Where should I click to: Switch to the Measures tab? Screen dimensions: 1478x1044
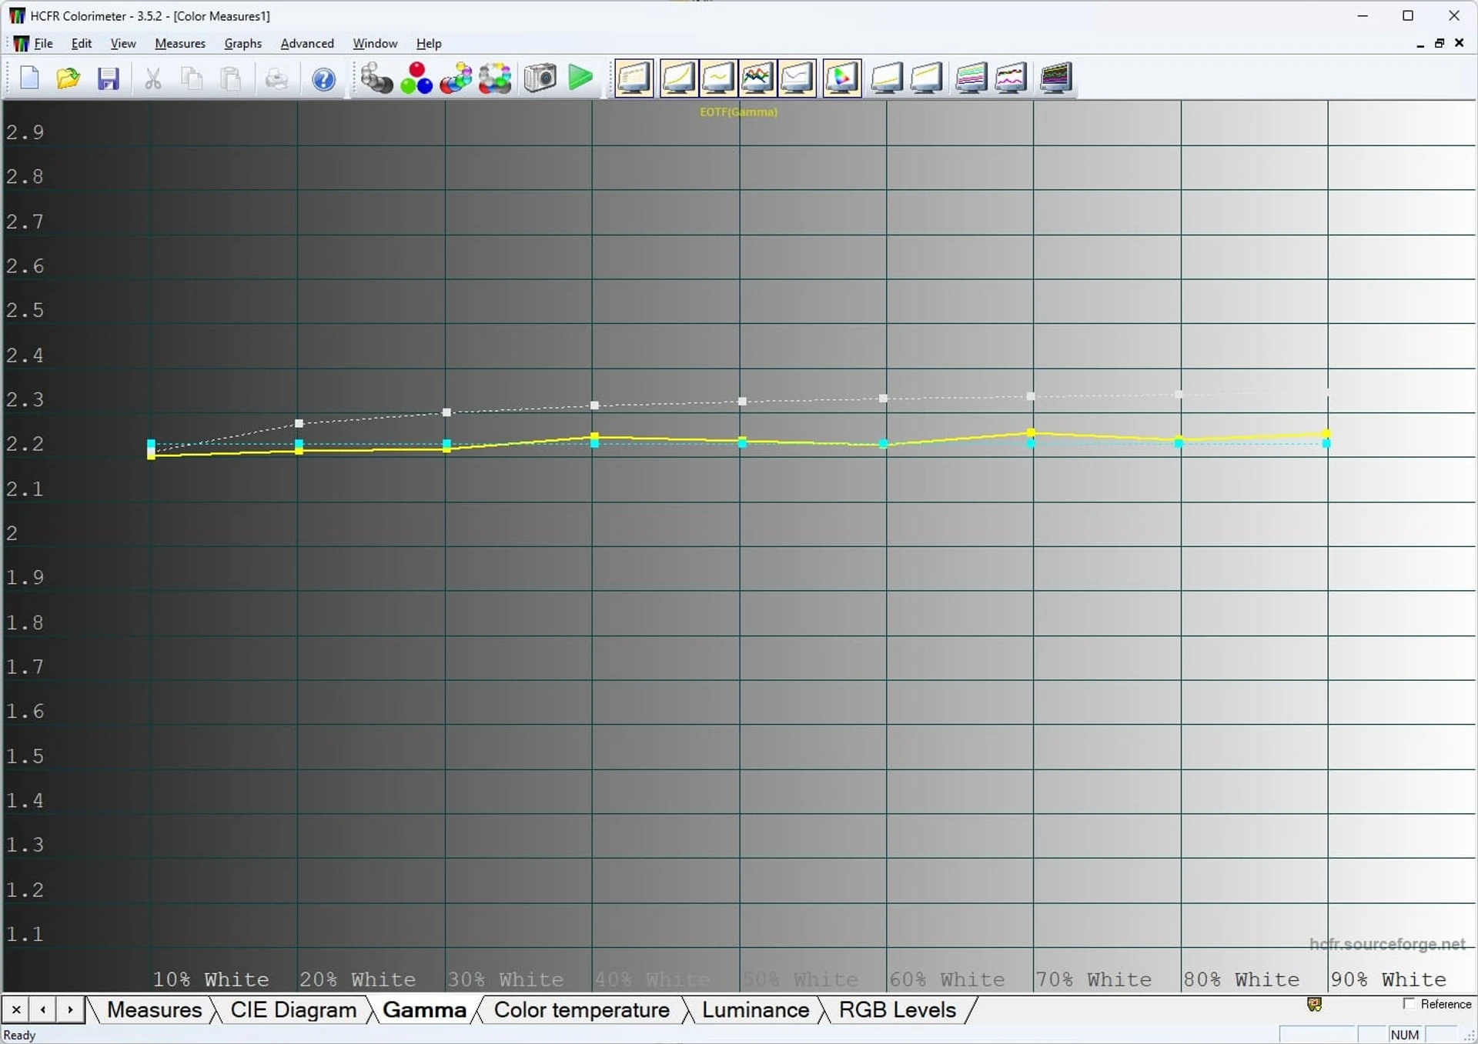[x=154, y=1009]
